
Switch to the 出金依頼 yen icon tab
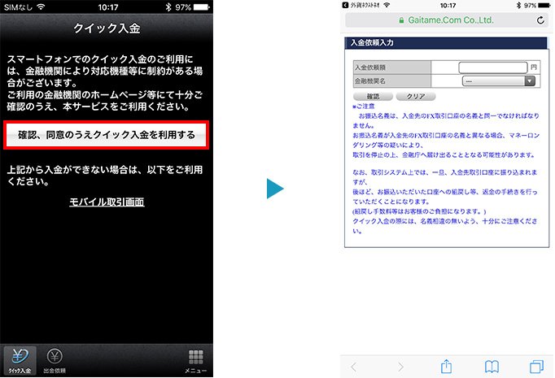click(x=55, y=358)
